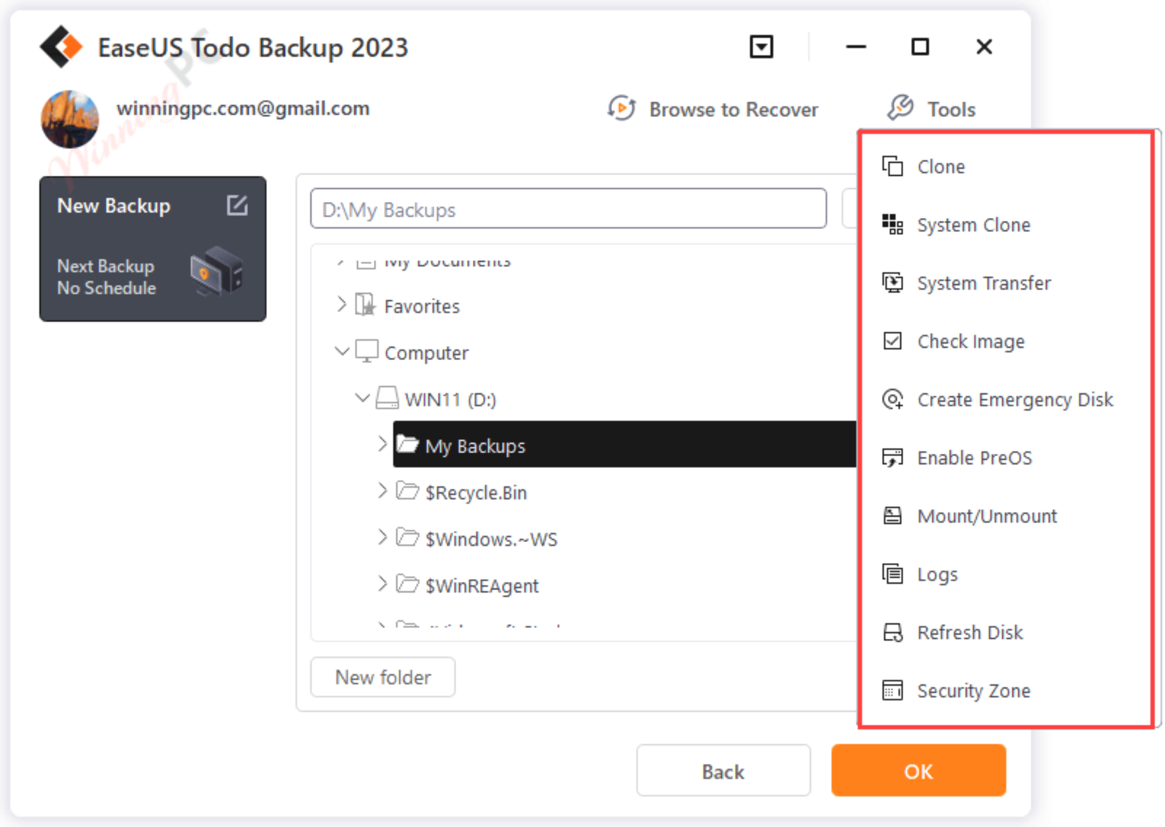This screenshot has width=1165, height=827.
Task: Expand the $Windows.~WS folder
Action: (382, 537)
